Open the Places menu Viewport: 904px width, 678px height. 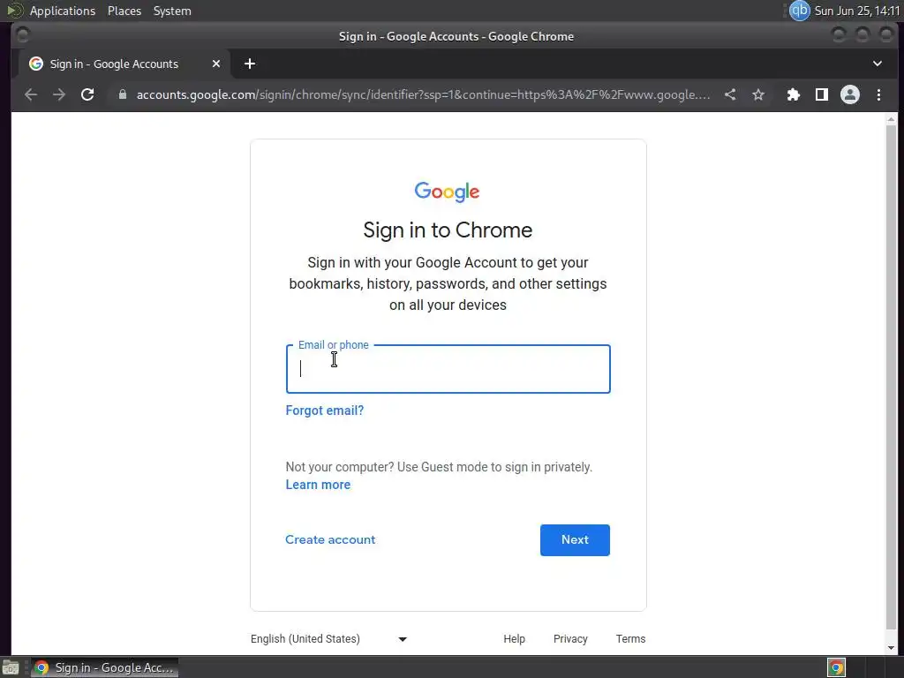coord(124,11)
